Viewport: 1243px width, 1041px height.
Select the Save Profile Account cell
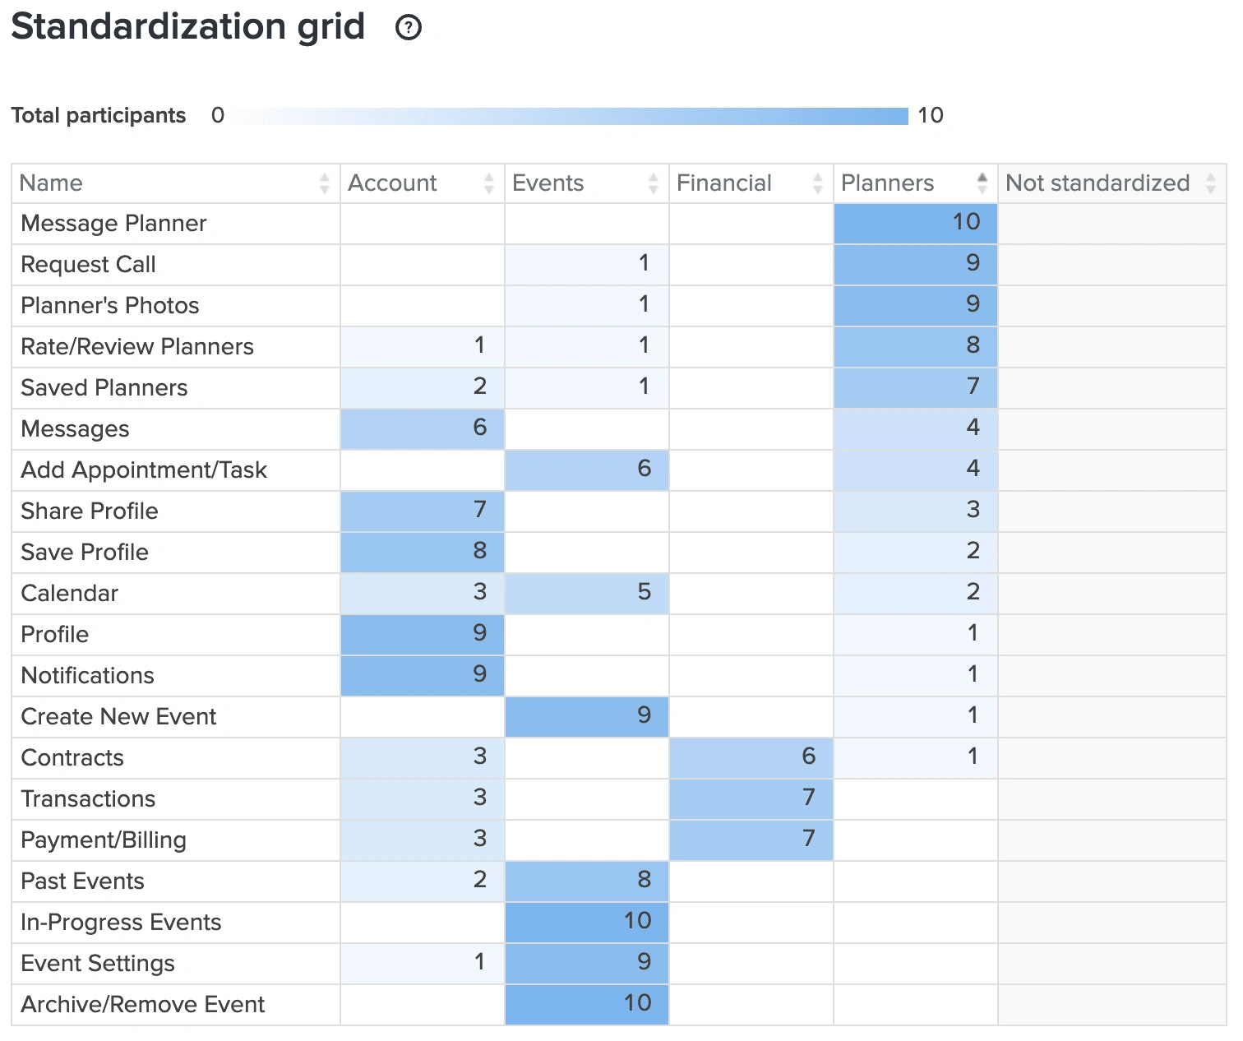pyautogui.click(x=423, y=552)
